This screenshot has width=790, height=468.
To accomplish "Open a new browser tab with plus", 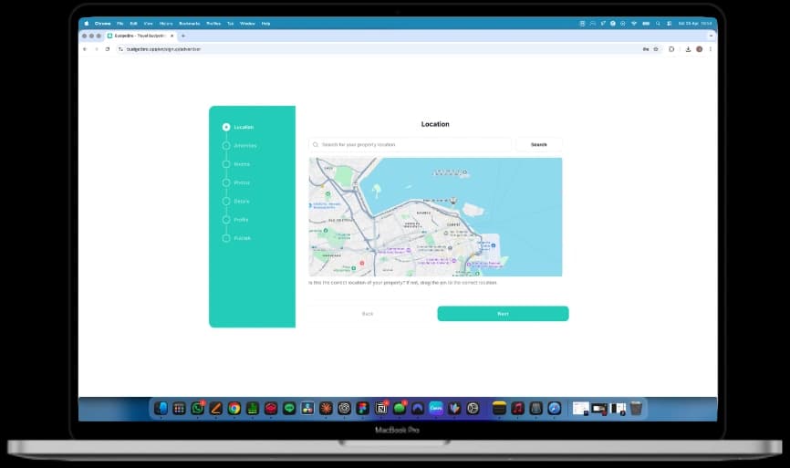I will tap(182, 36).
